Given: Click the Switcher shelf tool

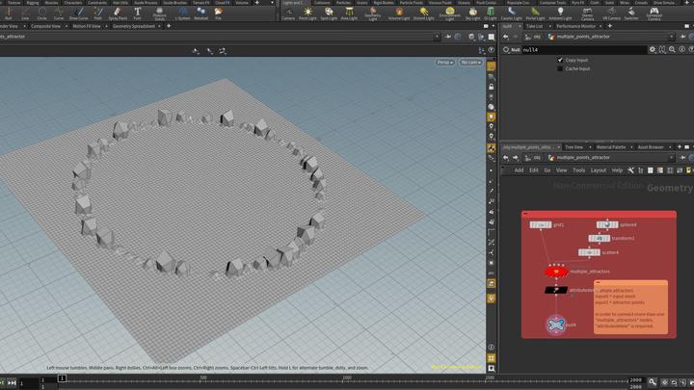Looking at the screenshot, I should coord(631,13).
